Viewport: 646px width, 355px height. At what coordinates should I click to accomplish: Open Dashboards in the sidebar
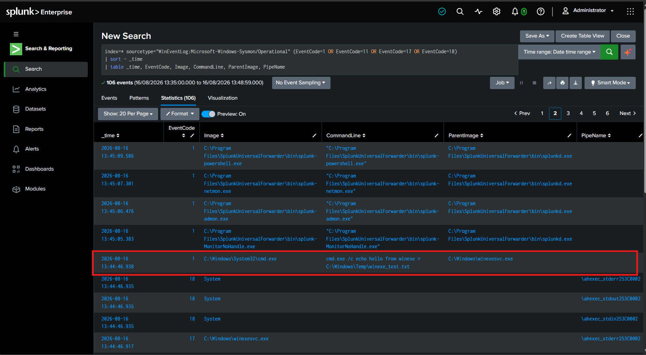(x=46, y=169)
